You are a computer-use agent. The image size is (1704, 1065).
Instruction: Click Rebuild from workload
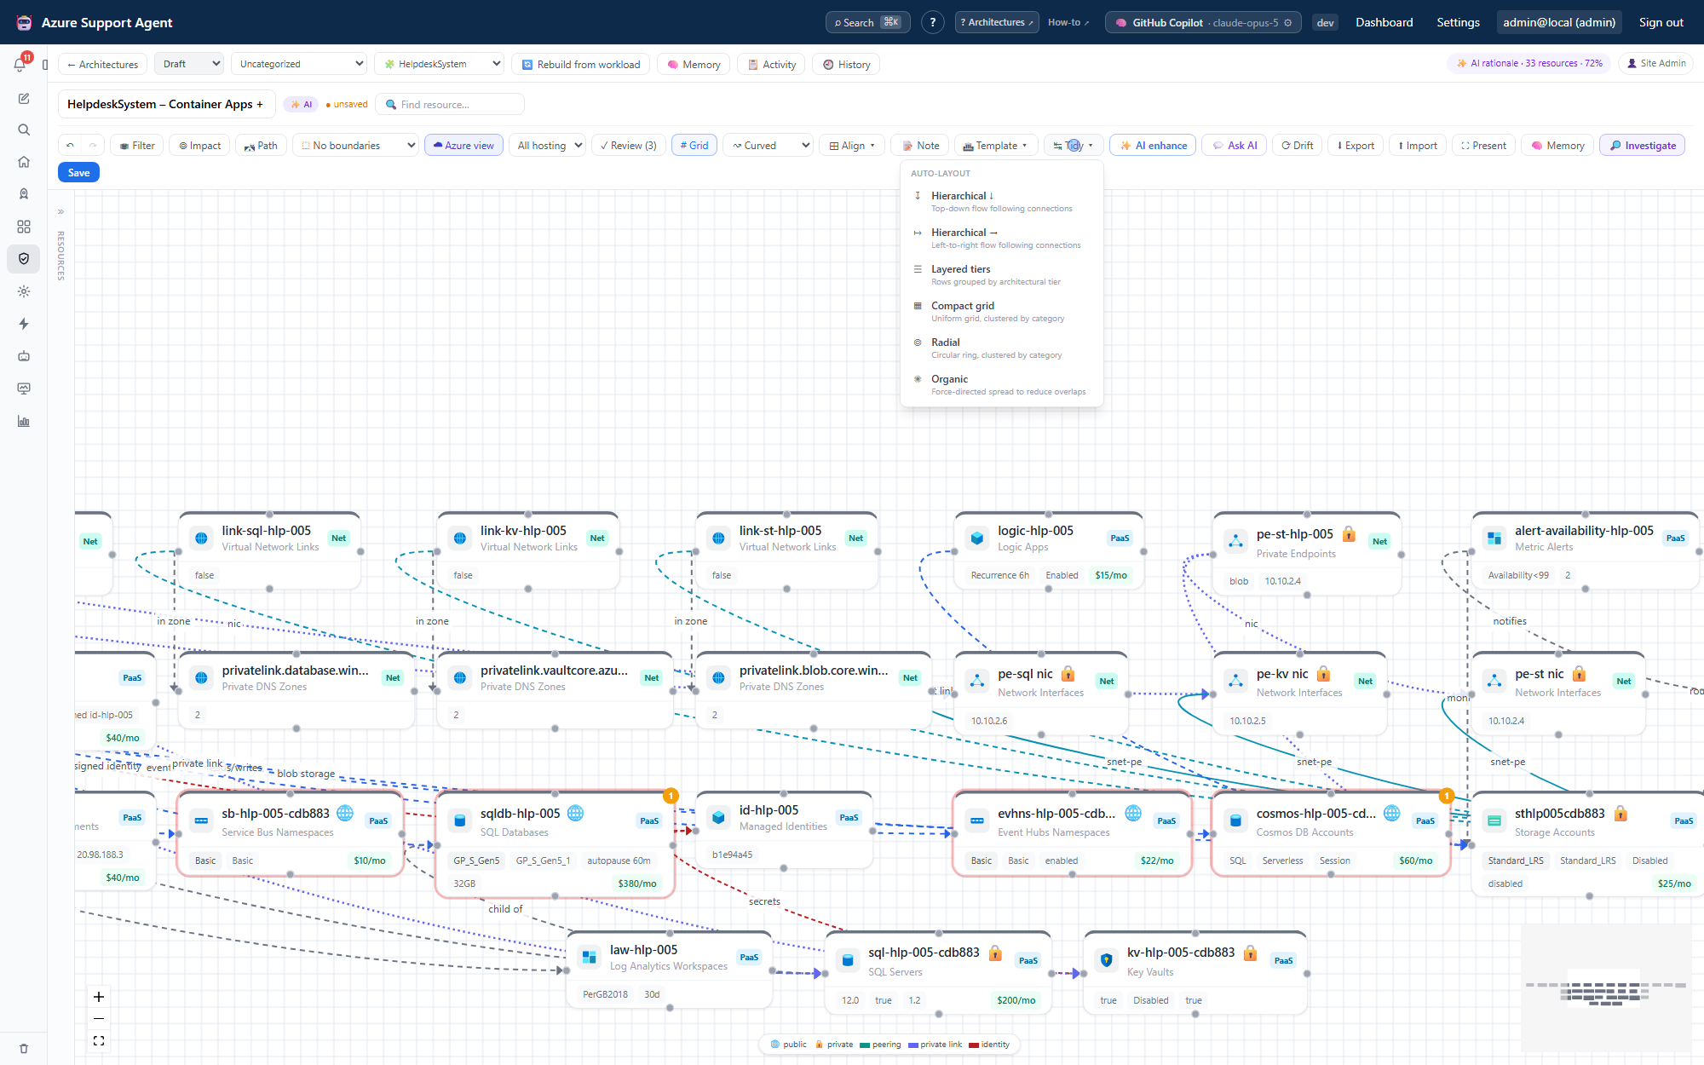click(581, 64)
